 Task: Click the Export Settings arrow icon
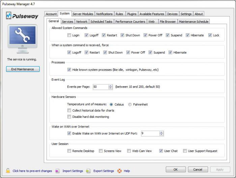(88, 171)
